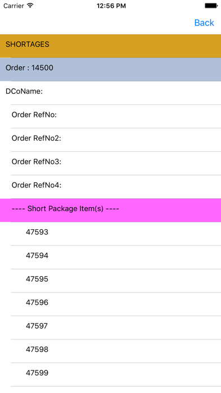The height and width of the screenshot is (393, 221).
Task: Tap the Wi-Fi status icon
Action: coord(30,6)
